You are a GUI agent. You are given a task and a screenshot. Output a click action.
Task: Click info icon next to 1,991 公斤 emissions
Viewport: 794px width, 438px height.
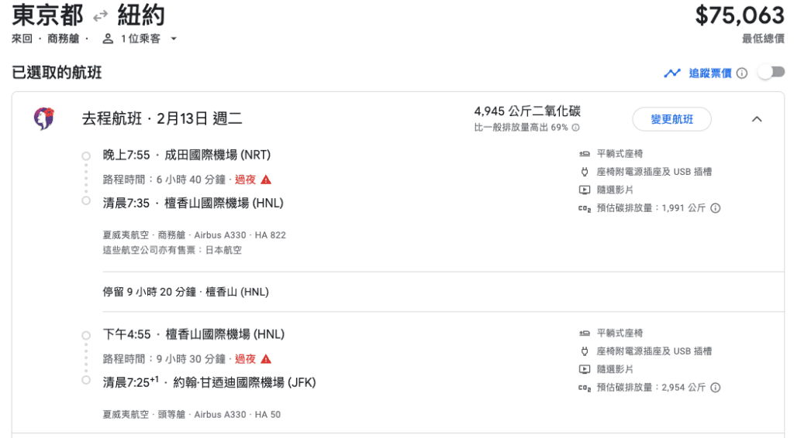[716, 208]
